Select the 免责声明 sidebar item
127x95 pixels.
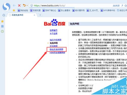point(54,43)
